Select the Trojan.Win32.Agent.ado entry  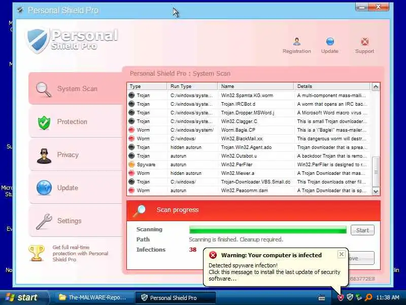[249, 147]
